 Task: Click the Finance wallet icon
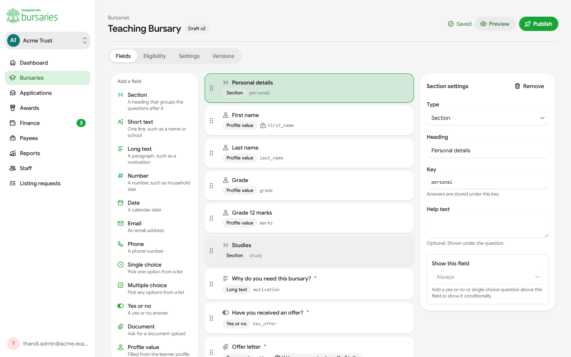[13, 123]
